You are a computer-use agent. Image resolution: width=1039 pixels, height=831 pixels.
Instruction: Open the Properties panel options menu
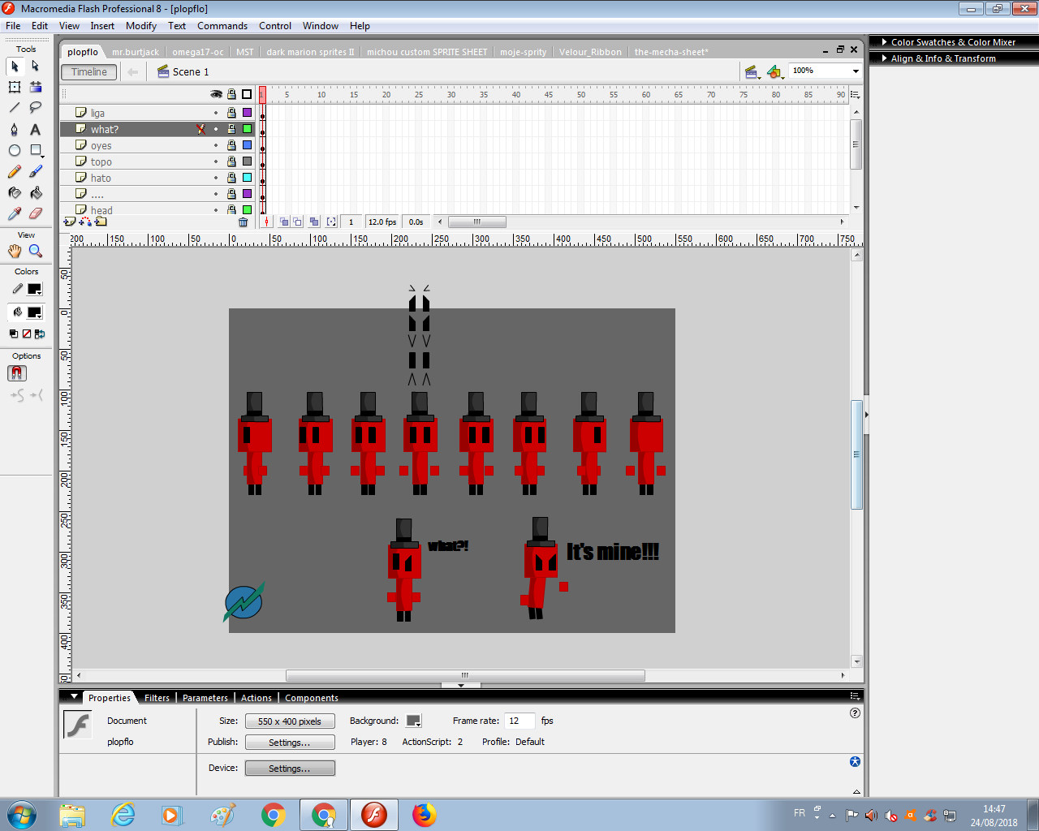click(855, 696)
